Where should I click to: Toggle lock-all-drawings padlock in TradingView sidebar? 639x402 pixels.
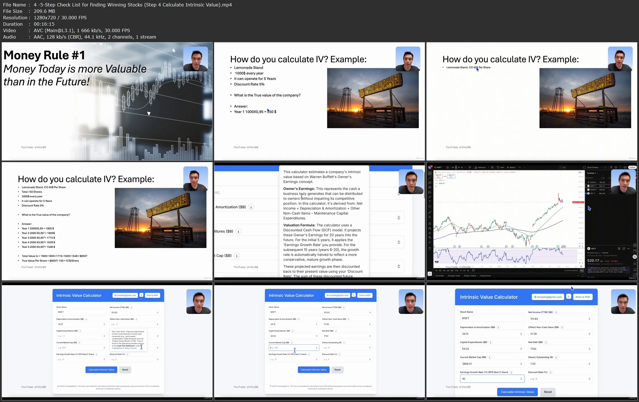[x=430, y=233]
